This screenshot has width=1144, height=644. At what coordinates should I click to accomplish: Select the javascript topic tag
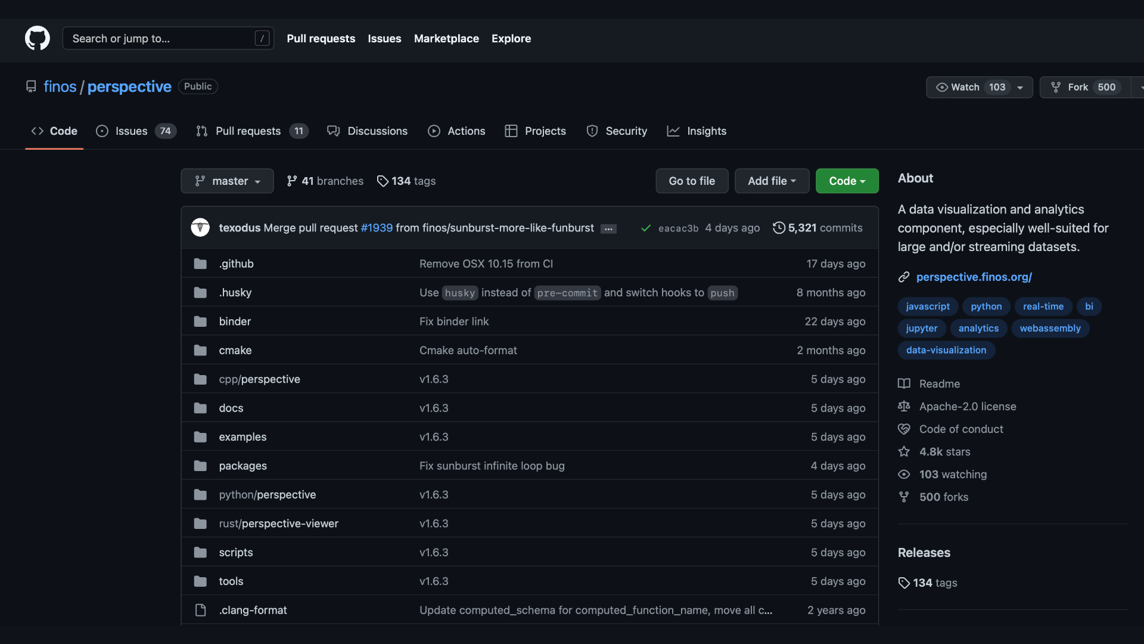pos(928,306)
